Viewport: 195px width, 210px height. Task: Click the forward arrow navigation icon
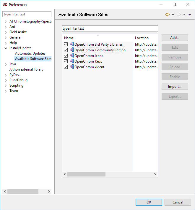179,15
